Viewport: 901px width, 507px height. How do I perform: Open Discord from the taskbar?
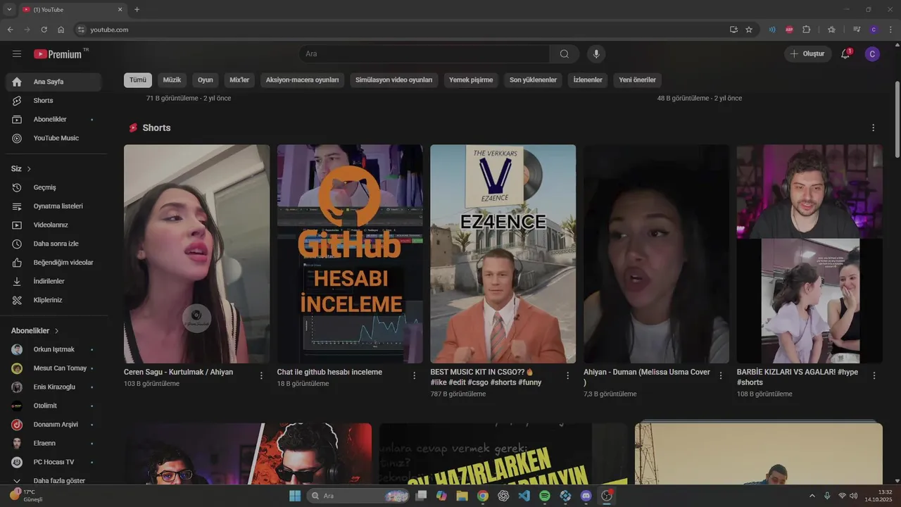pos(586,496)
